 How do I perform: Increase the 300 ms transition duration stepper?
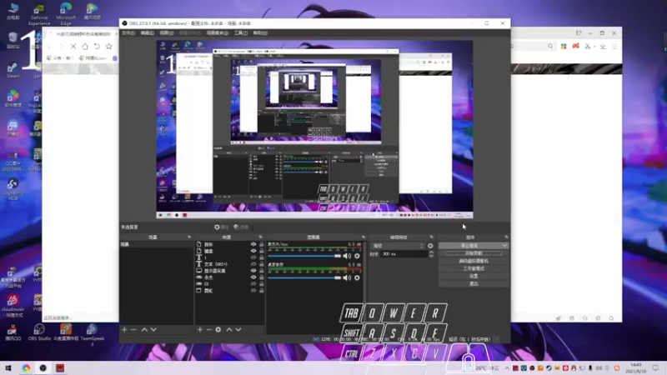(431, 252)
